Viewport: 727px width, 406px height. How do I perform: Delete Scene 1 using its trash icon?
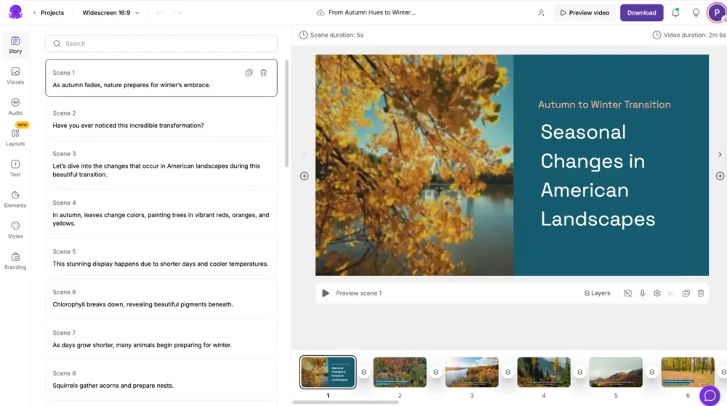click(x=264, y=73)
